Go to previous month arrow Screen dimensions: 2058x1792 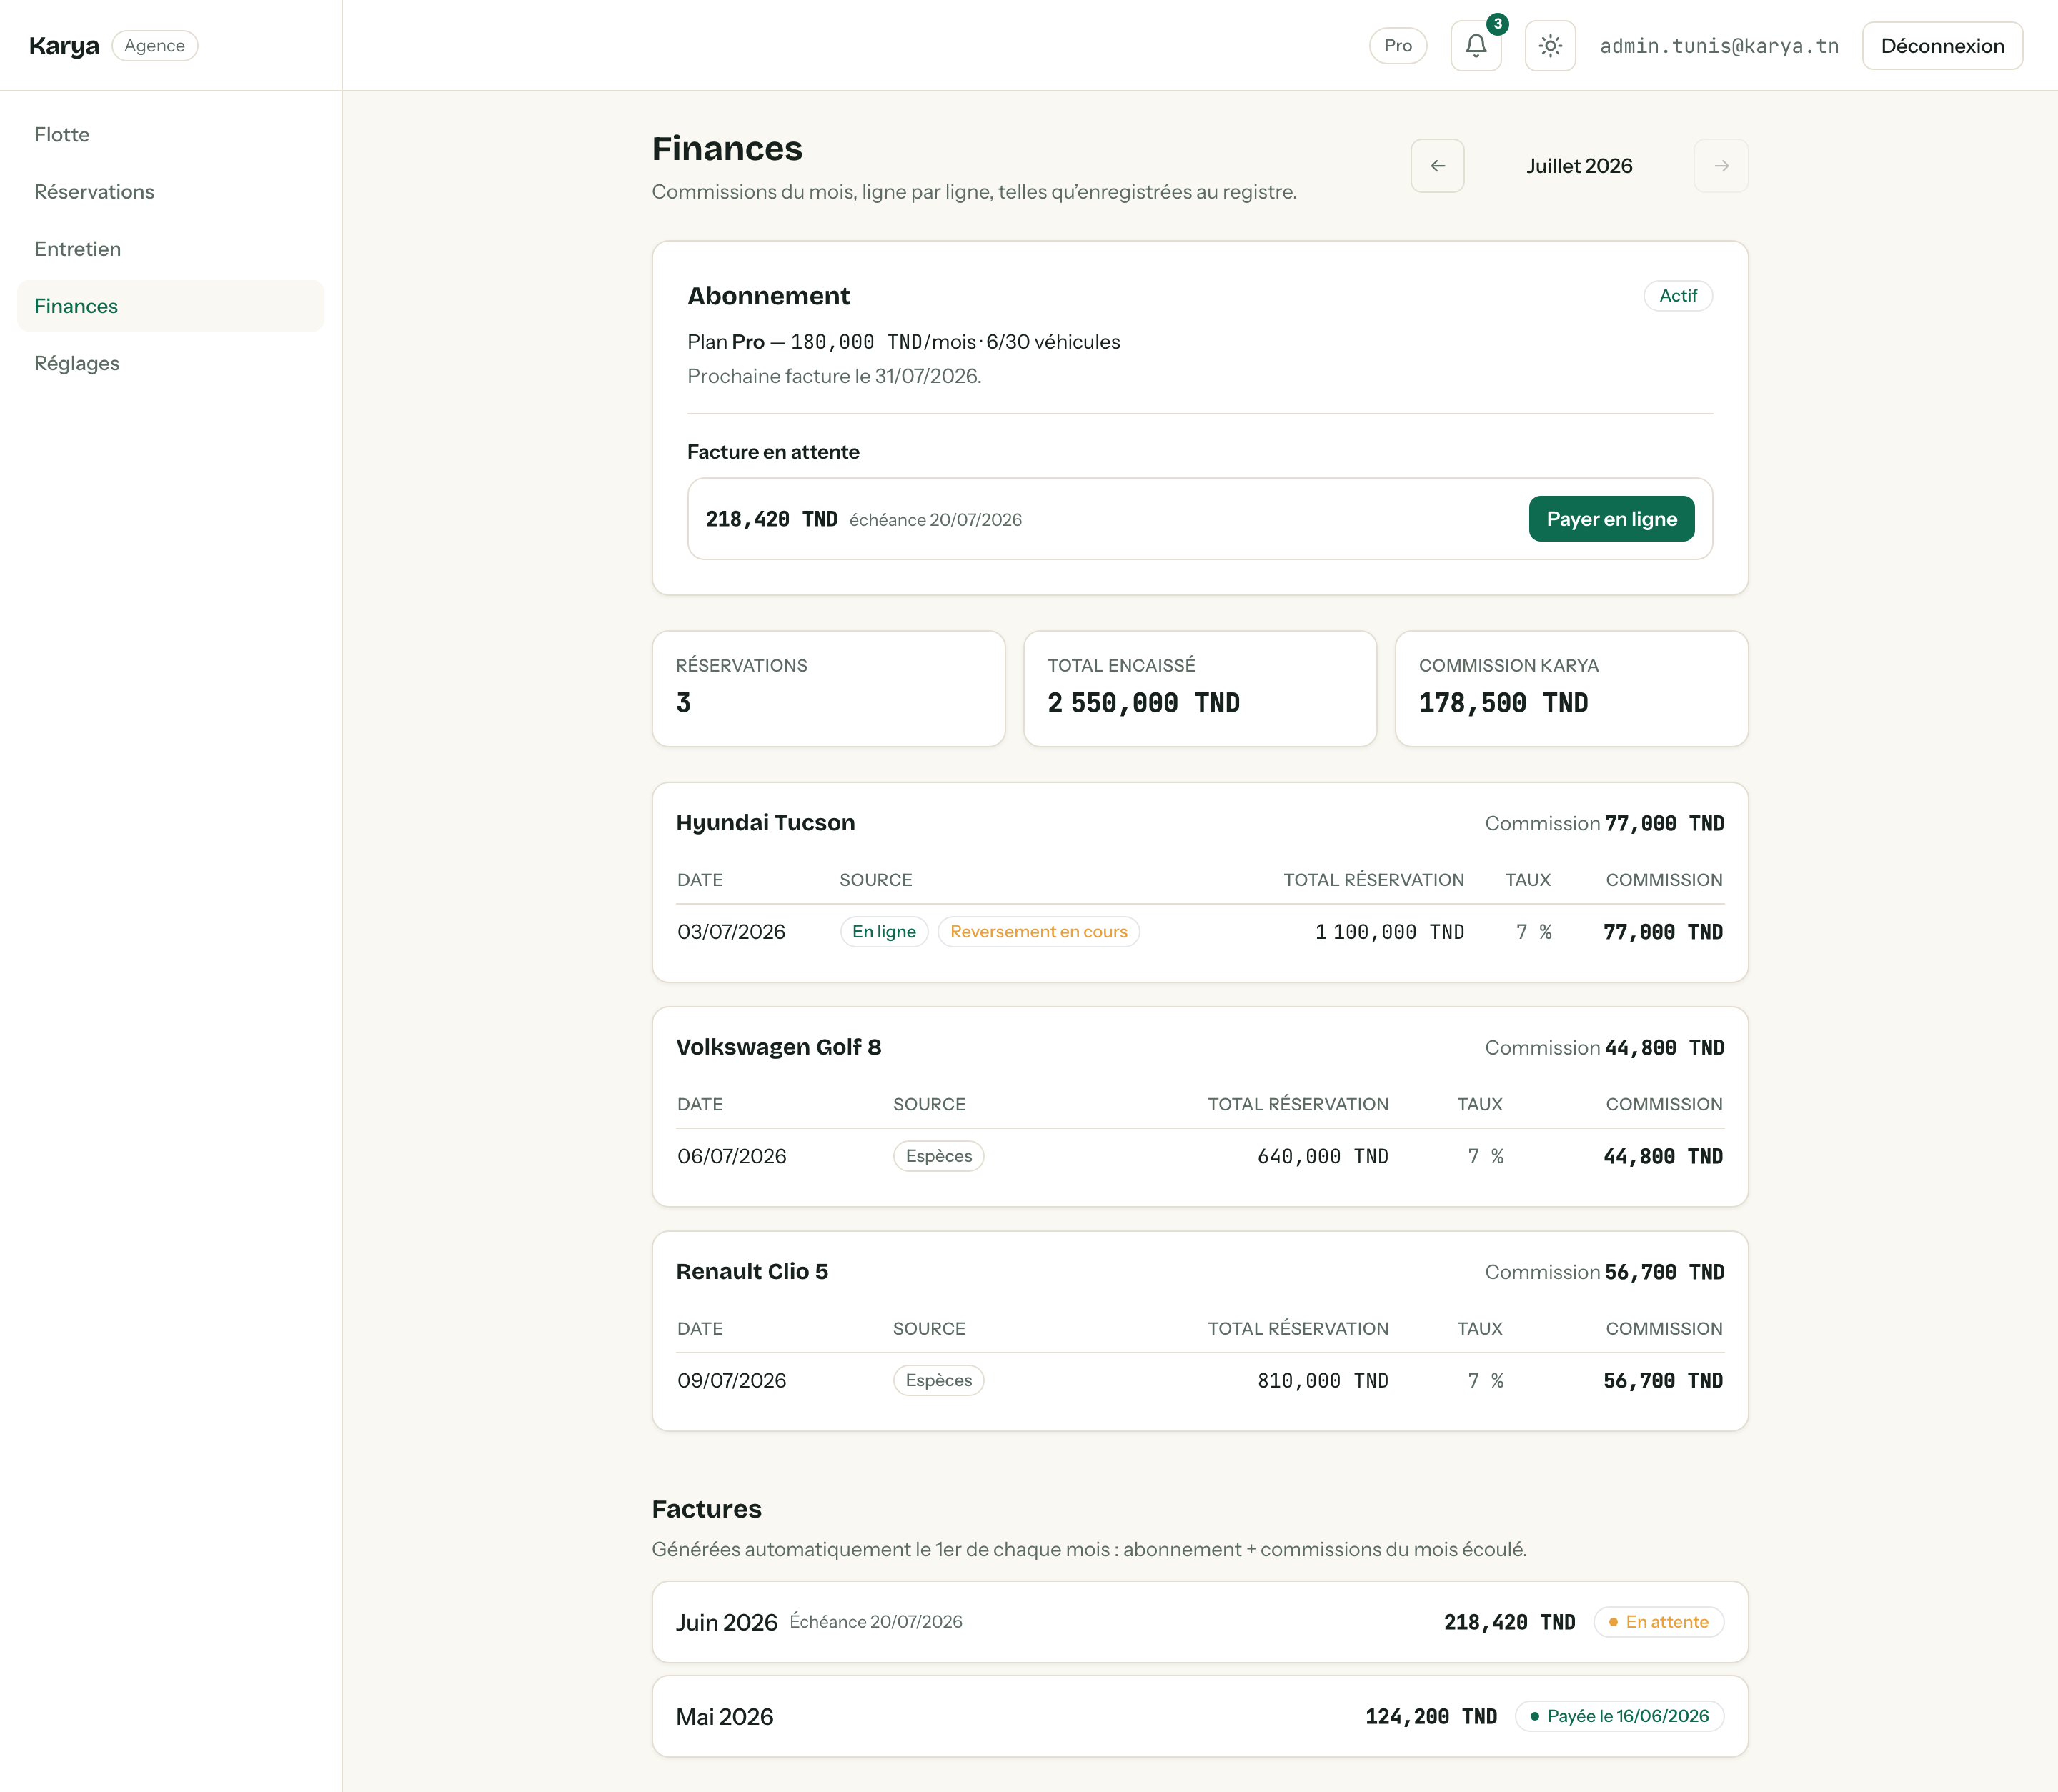click(x=1437, y=166)
